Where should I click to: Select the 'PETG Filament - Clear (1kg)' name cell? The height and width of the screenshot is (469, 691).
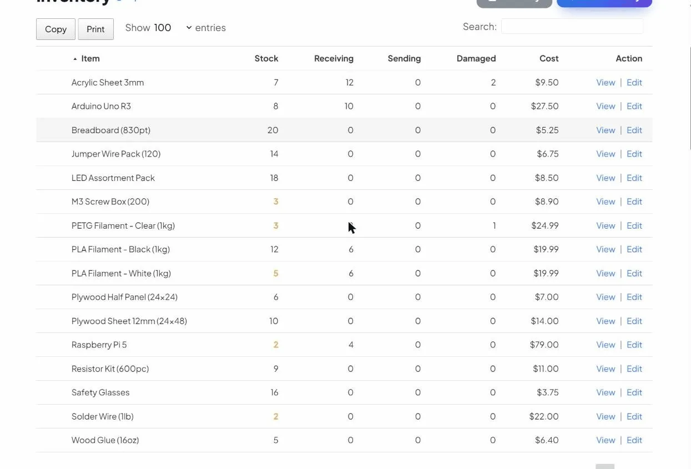click(x=123, y=225)
